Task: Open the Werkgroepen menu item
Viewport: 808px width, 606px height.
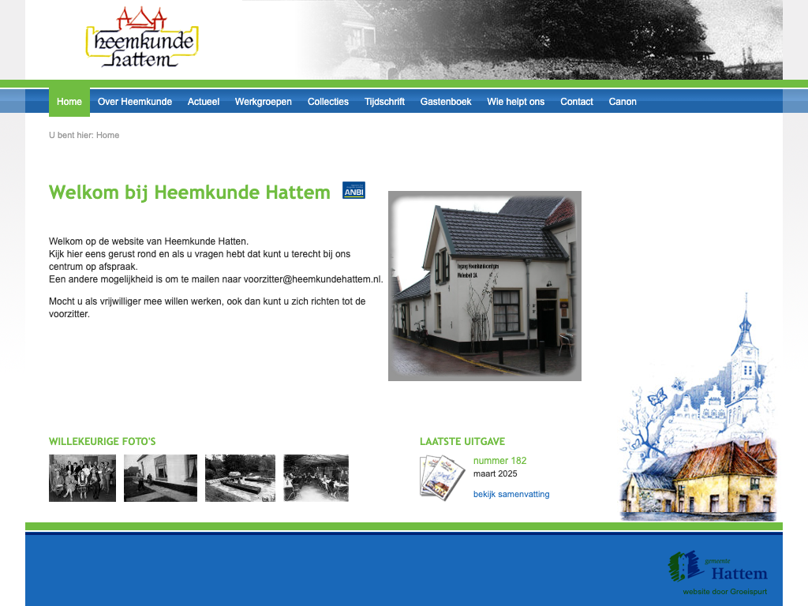Action: point(264,102)
